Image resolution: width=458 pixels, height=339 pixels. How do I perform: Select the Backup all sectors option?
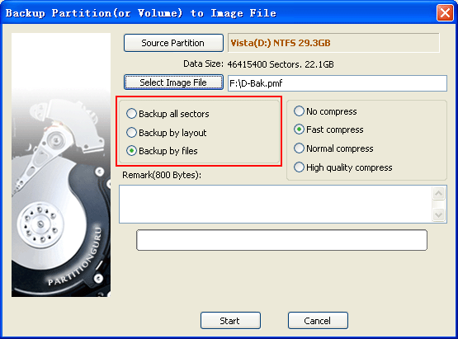click(168, 114)
